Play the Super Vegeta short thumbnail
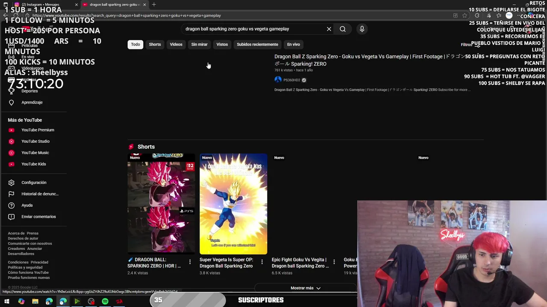The image size is (547, 307). (x=233, y=203)
